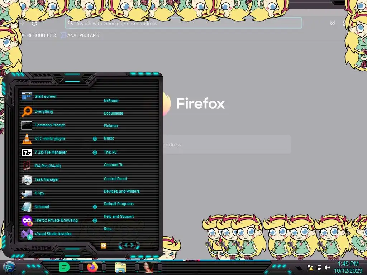Screen dimensions: 367x275
Task: Open Documents from start menu
Action: pos(114,113)
